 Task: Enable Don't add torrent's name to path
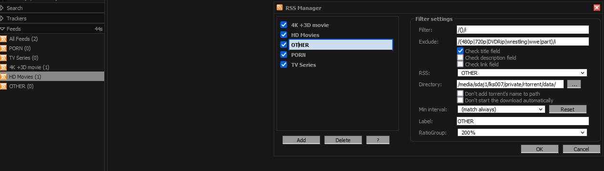[460, 94]
